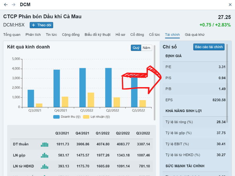
Task: Open the Báo cáo tài chính report
Action: [209, 47]
